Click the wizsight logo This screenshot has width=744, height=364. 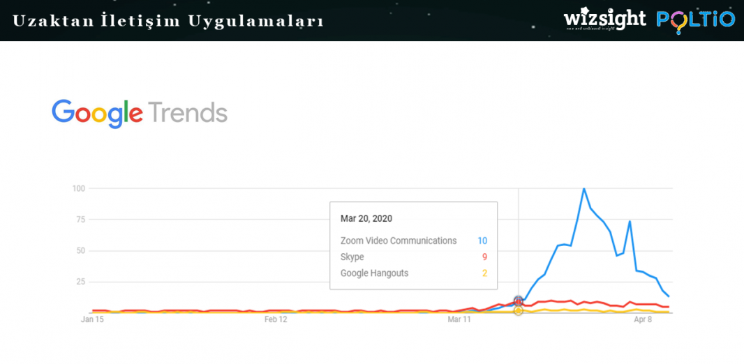604,20
